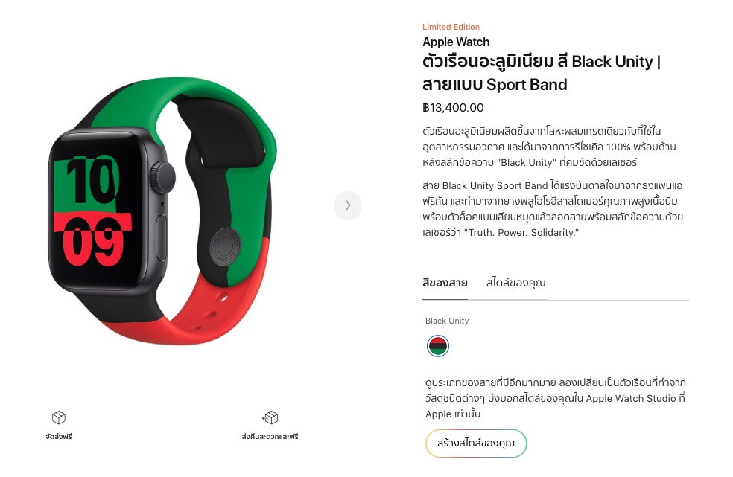The image size is (733, 477).
Task: Click the สร้างสไตล์ของคุณ button
Action: click(x=476, y=443)
